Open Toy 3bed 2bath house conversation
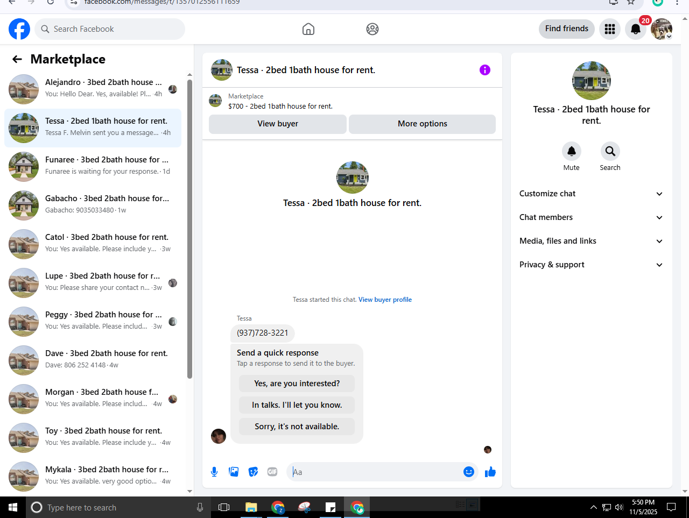689x518 pixels. click(93, 438)
